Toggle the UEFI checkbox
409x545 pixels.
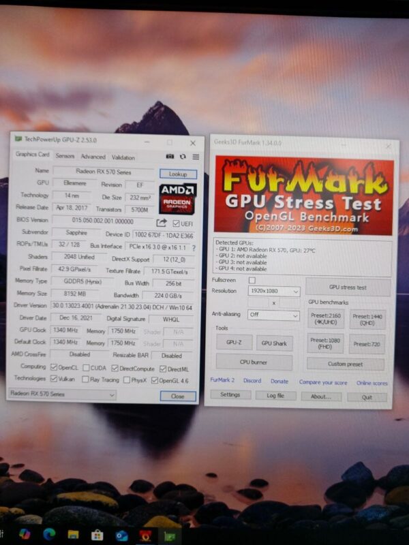coord(176,223)
